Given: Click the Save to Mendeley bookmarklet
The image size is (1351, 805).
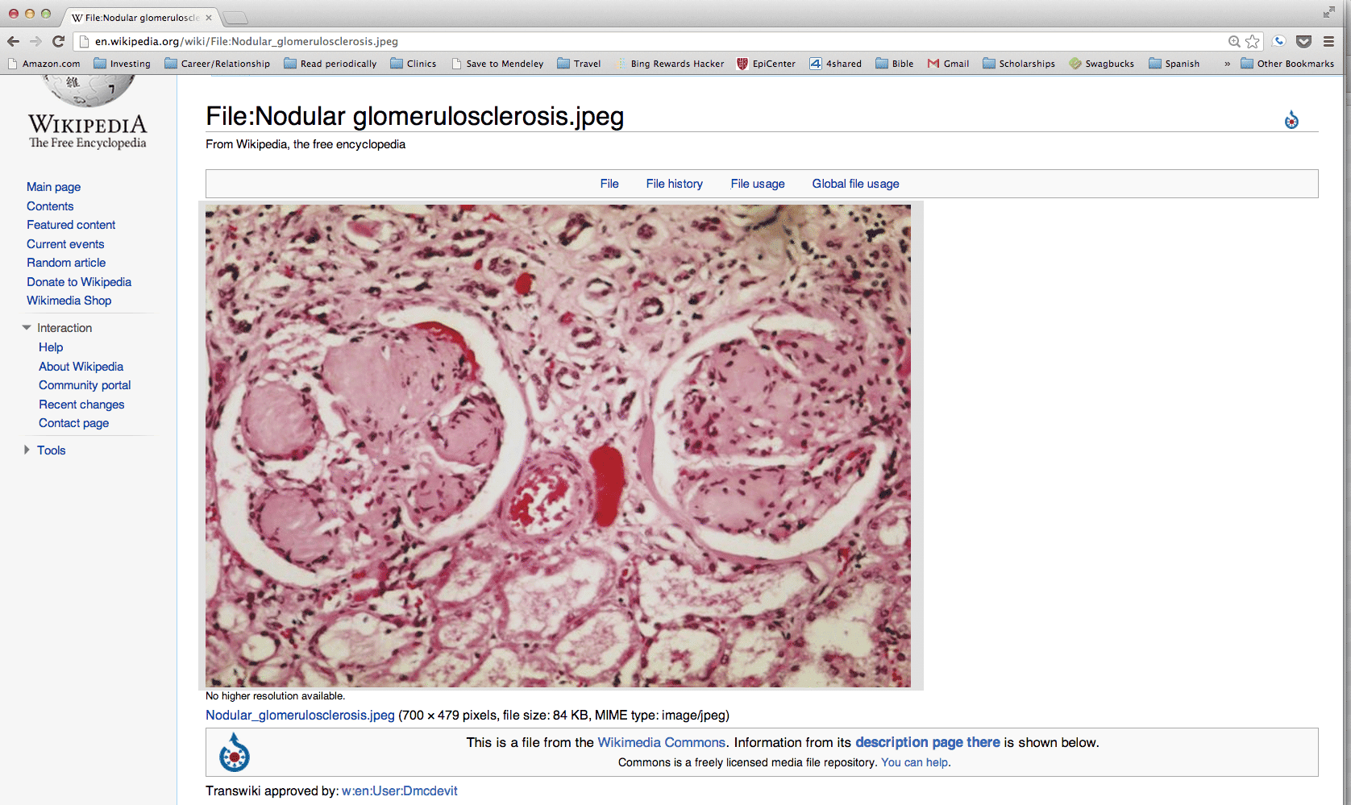Looking at the screenshot, I should (497, 64).
